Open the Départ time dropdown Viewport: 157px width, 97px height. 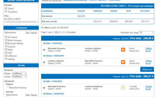[19, 74]
